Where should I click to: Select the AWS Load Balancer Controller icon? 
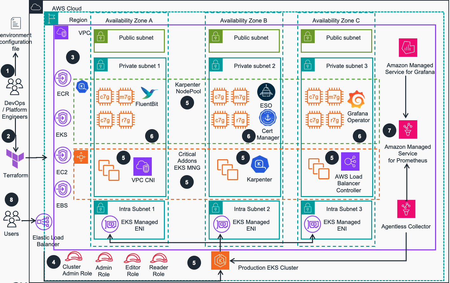coord(350,161)
